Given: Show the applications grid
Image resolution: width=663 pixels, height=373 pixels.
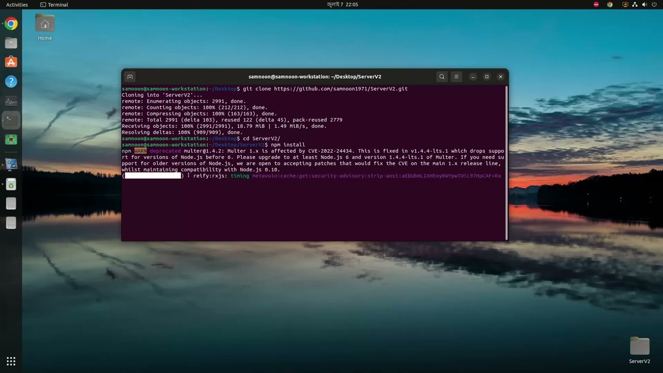Looking at the screenshot, I should (x=11, y=361).
